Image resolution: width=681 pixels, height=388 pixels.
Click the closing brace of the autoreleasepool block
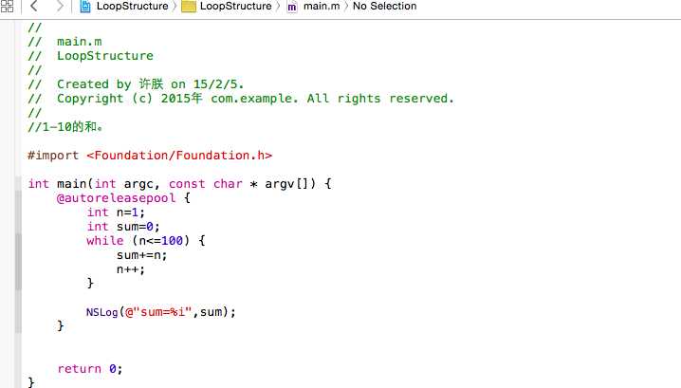(61, 326)
